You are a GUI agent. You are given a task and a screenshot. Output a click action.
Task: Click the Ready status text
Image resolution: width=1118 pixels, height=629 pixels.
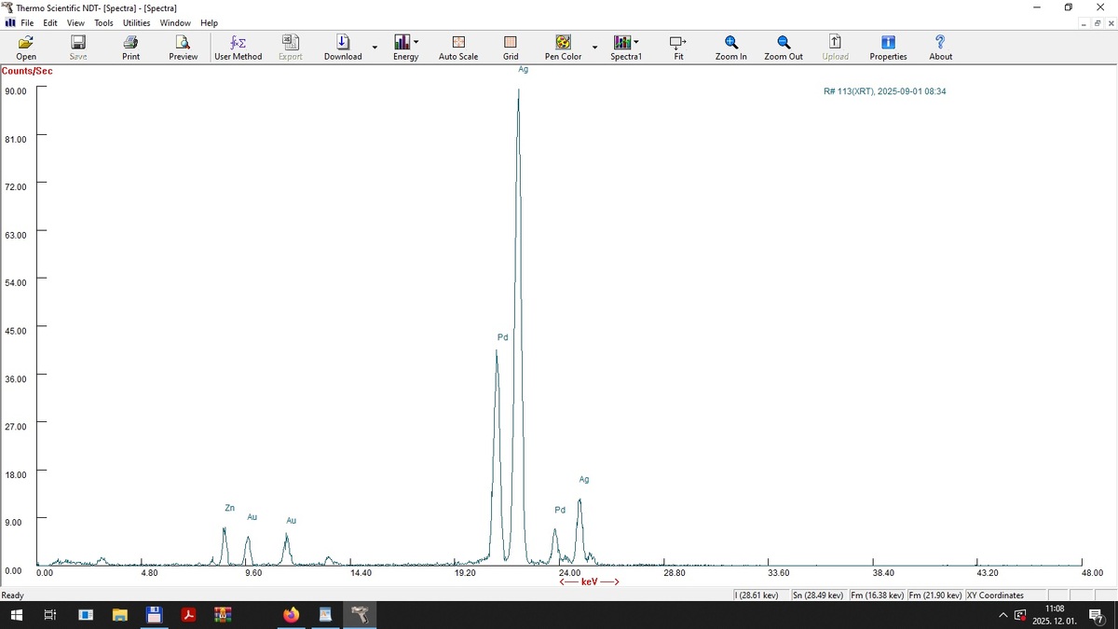coord(13,595)
